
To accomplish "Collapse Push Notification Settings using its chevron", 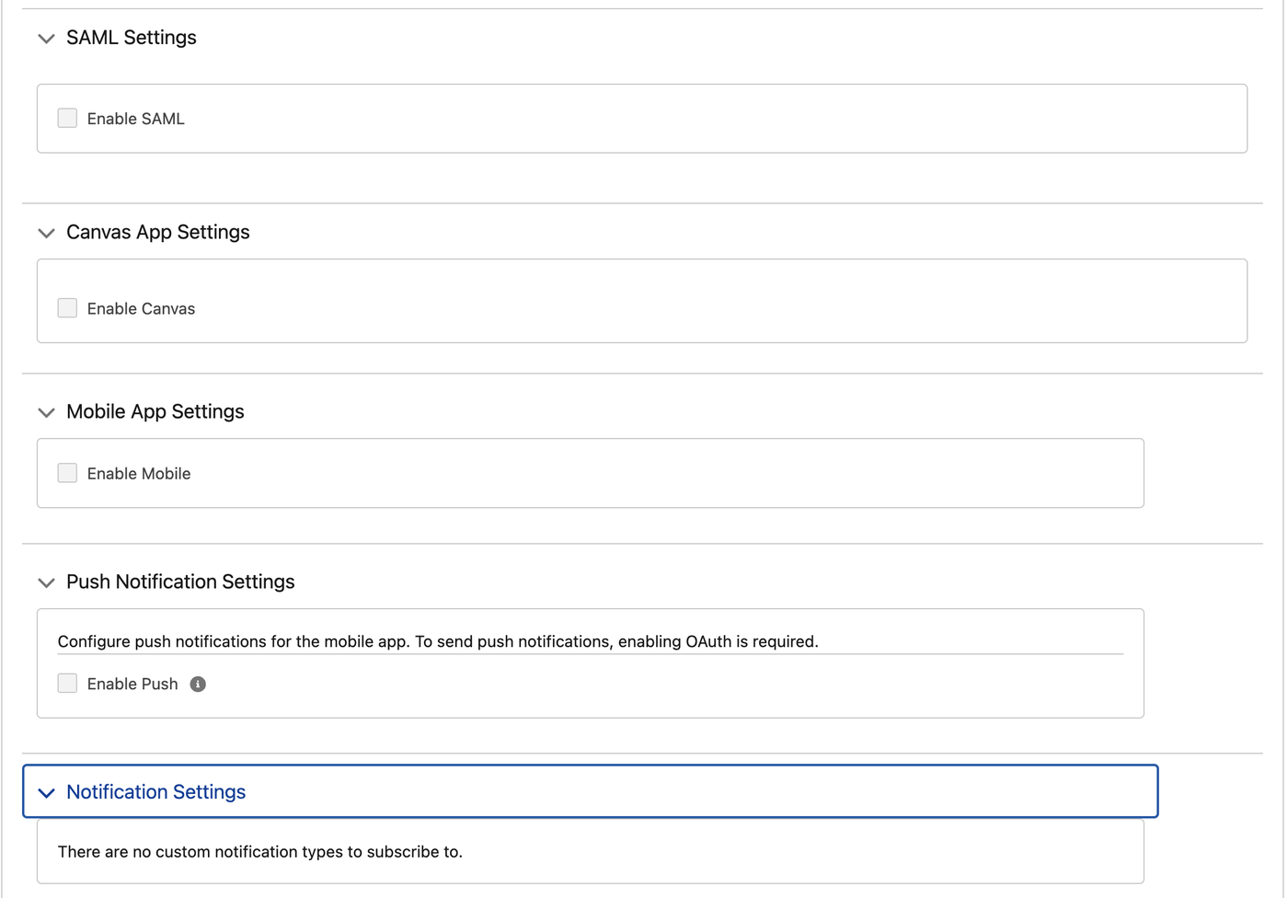I will pyautogui.click(x=46, y=582).
